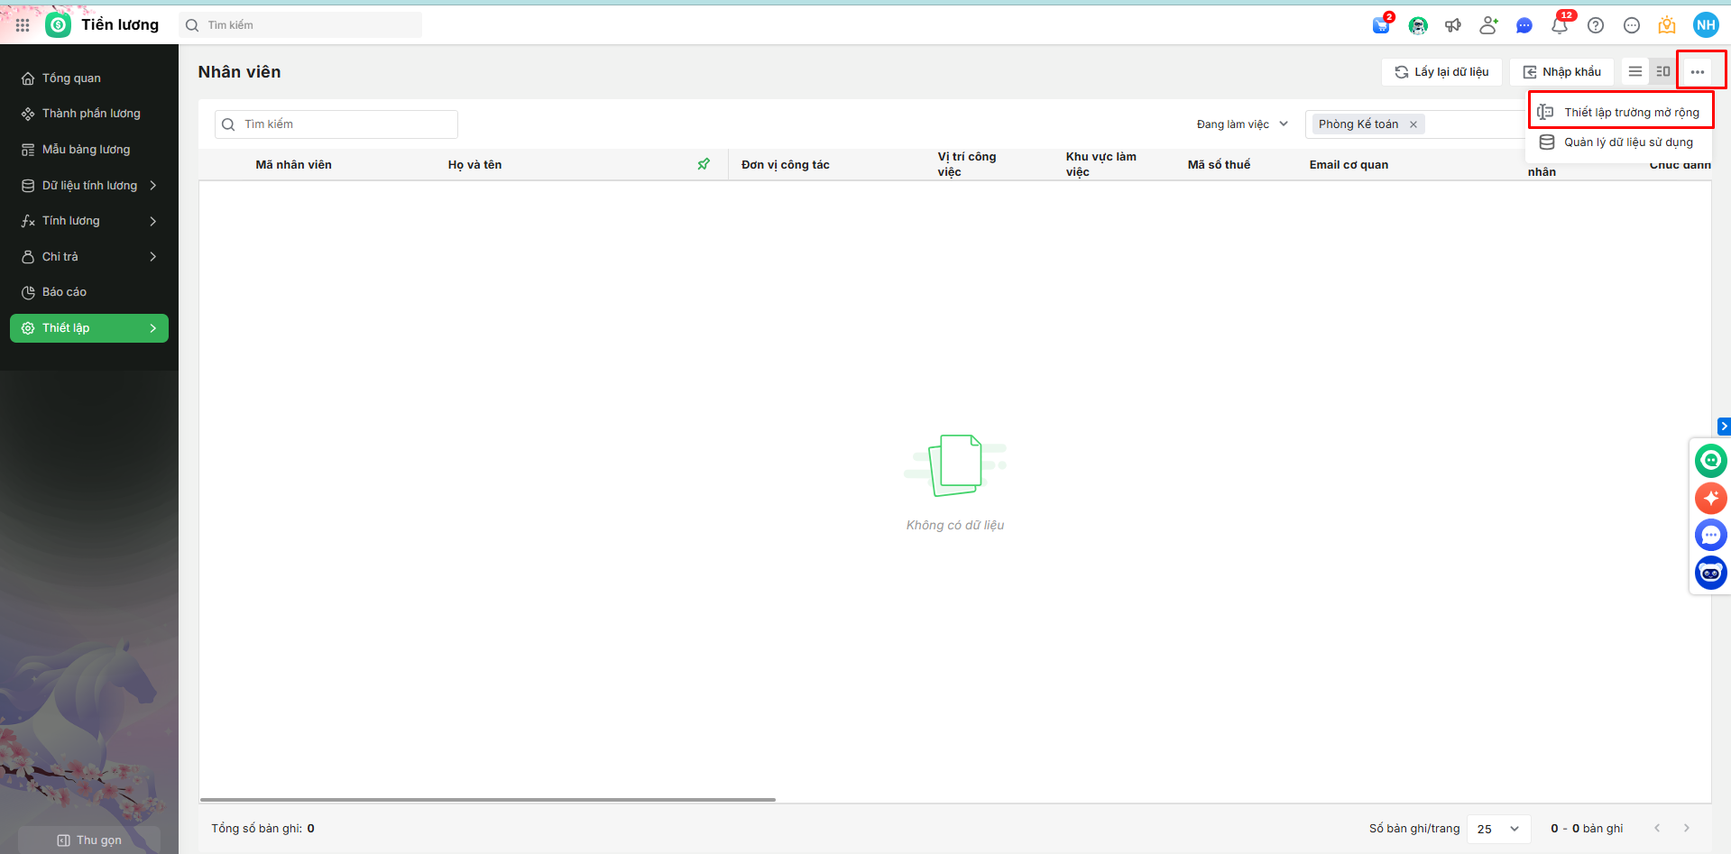The width and height of the screenshot is (1731, 854).
Task: Click the horizontal table scrollbar
Action: pos(488,799)
